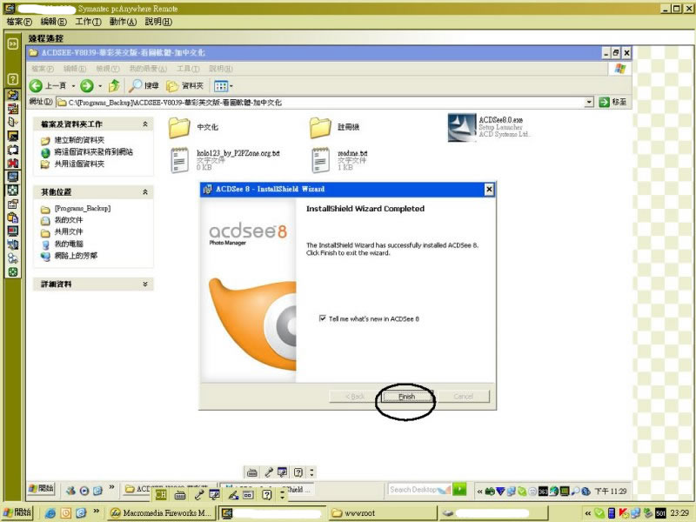Screen dimensions: 696x522
Task: Click the red shield antivirus icon in local system tray
Action: coord(623,513)
